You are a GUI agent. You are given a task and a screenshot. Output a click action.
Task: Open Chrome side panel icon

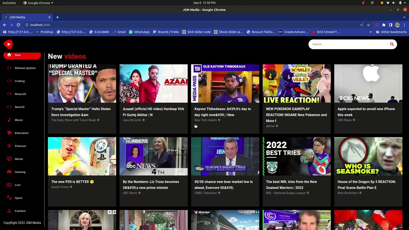coord(390,25)
